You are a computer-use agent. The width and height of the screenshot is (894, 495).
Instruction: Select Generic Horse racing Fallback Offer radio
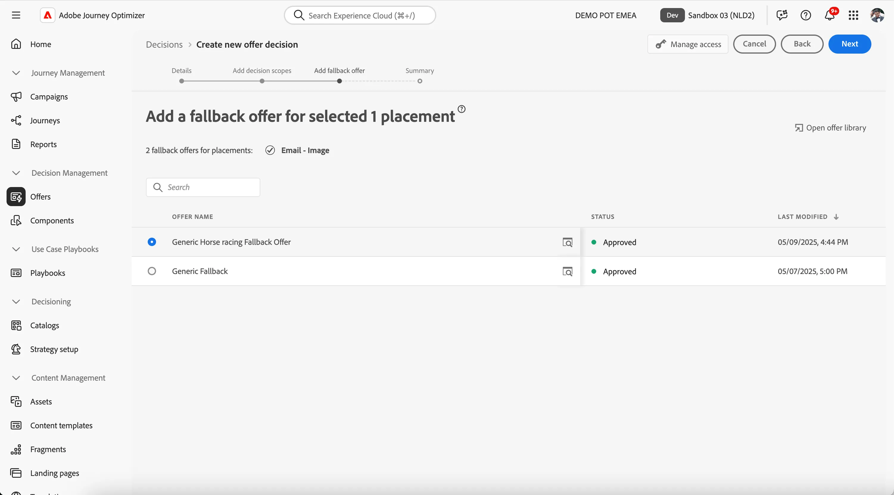click(x=152, y=242)
